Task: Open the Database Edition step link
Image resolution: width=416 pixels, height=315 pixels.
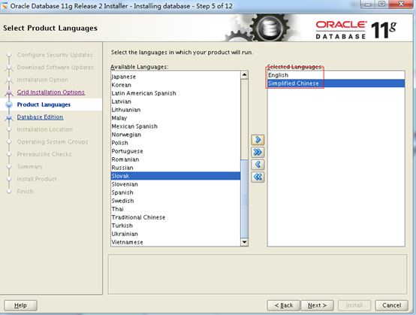Action: [40, 117]
